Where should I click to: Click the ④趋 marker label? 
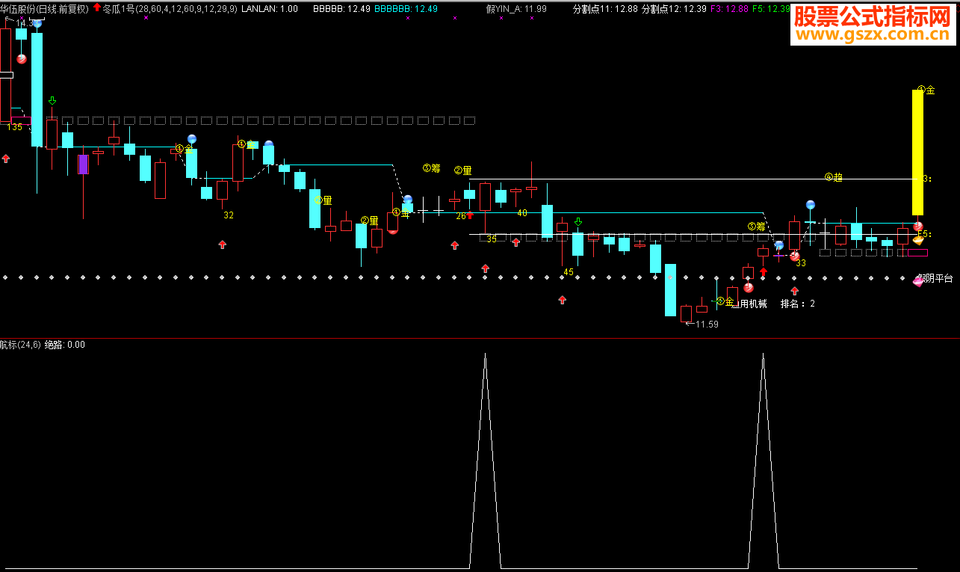tap(834, 177)
